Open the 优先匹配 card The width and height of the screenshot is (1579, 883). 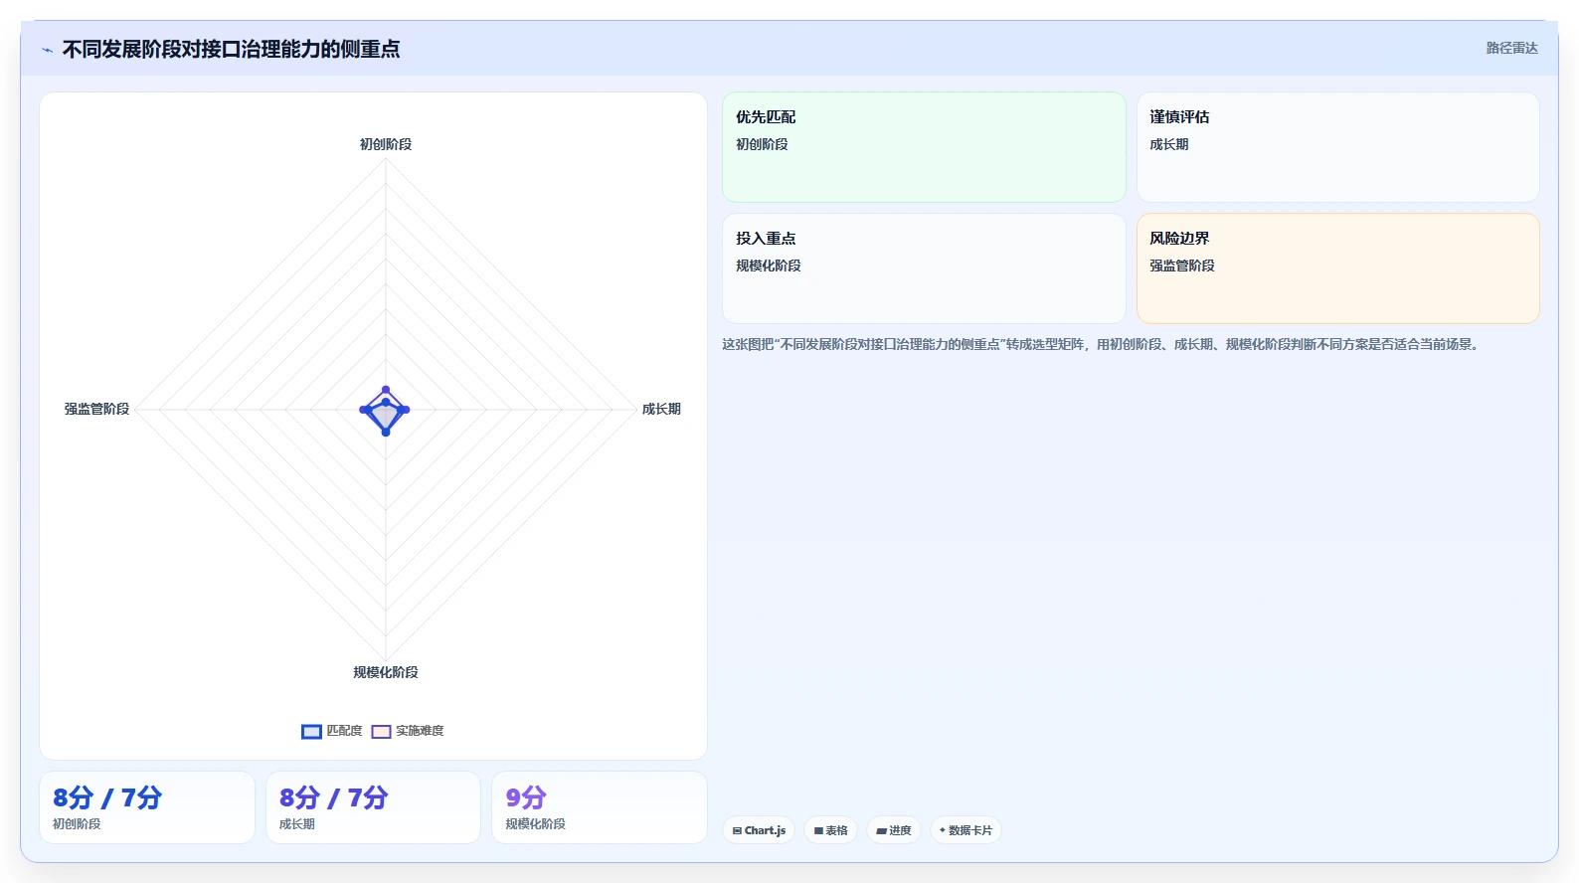924,147
